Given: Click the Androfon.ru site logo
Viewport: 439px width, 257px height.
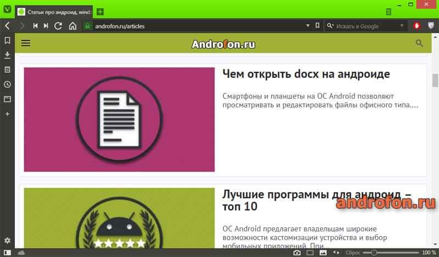Looking at the screenshot, I should pyautogui.click(x=223, y=44).
